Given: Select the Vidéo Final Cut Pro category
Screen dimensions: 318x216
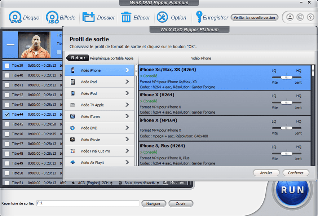Looking at the screenshot, I should [x=99, y=151].
